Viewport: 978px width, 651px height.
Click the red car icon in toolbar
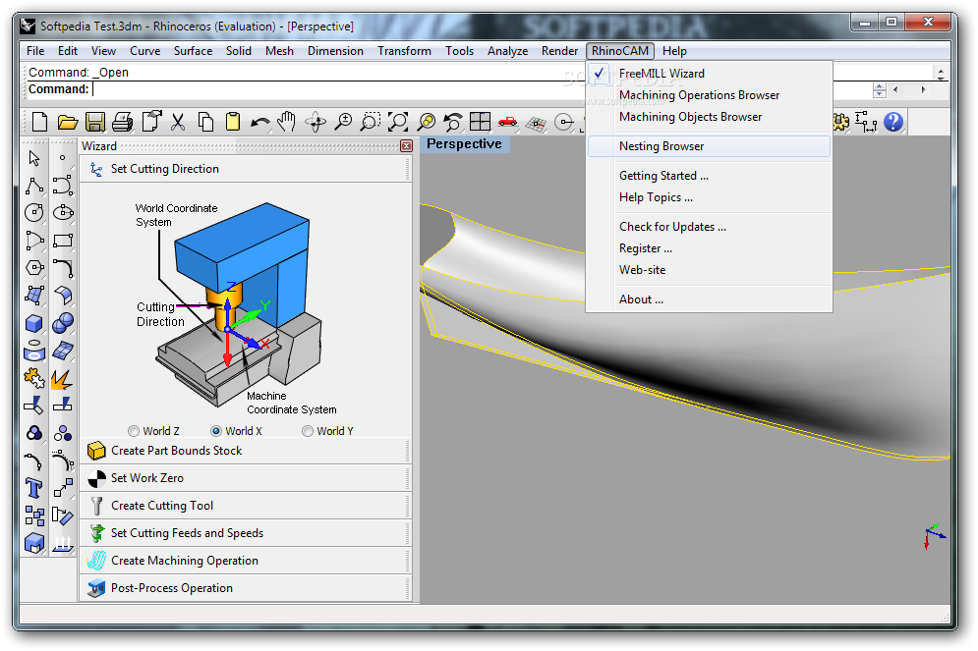508,122
